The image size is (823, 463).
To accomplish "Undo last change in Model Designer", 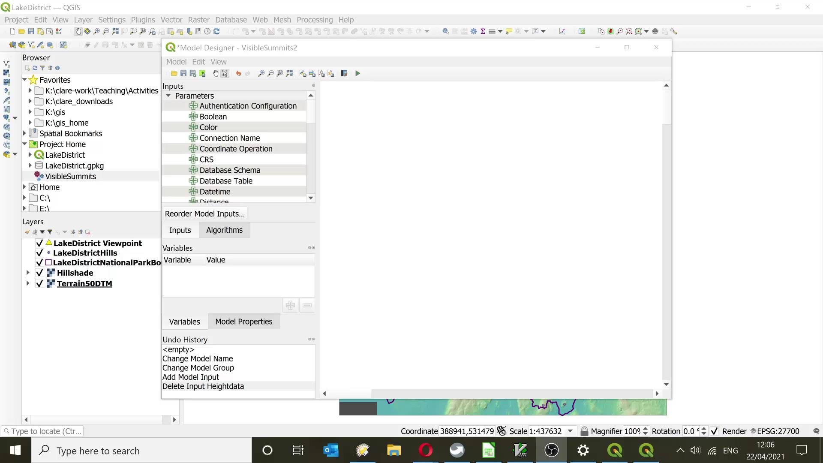I will pos(239,73).
